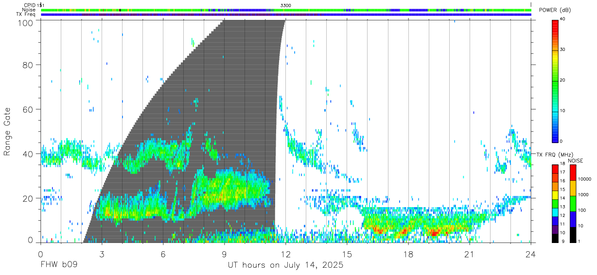
Task: Click the POWER rainbow color bar
Action: (x=555, y=81)
